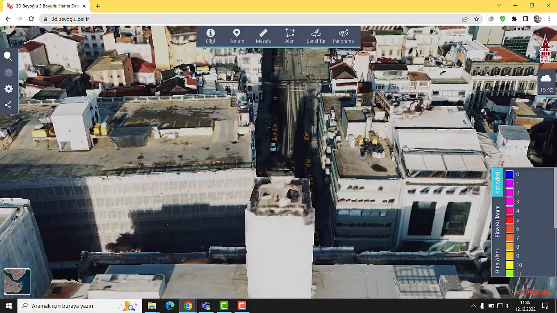The width and height of the screenshot is (557, 313).
Task: Start the Sanal Tur virtual tour
Action: (316, 36)
